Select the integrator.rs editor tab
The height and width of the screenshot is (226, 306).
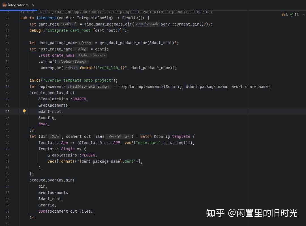pyautogui.click(x=18, y=5)
